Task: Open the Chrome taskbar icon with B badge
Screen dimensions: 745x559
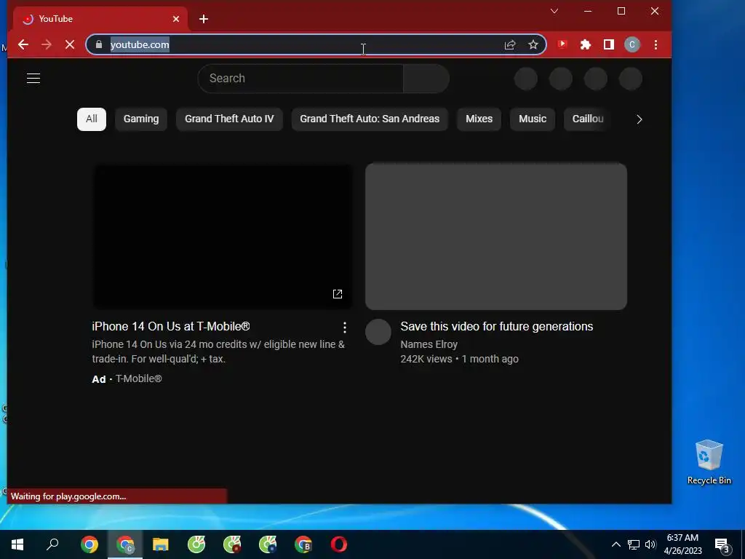Action: click(x=303, y=544)
